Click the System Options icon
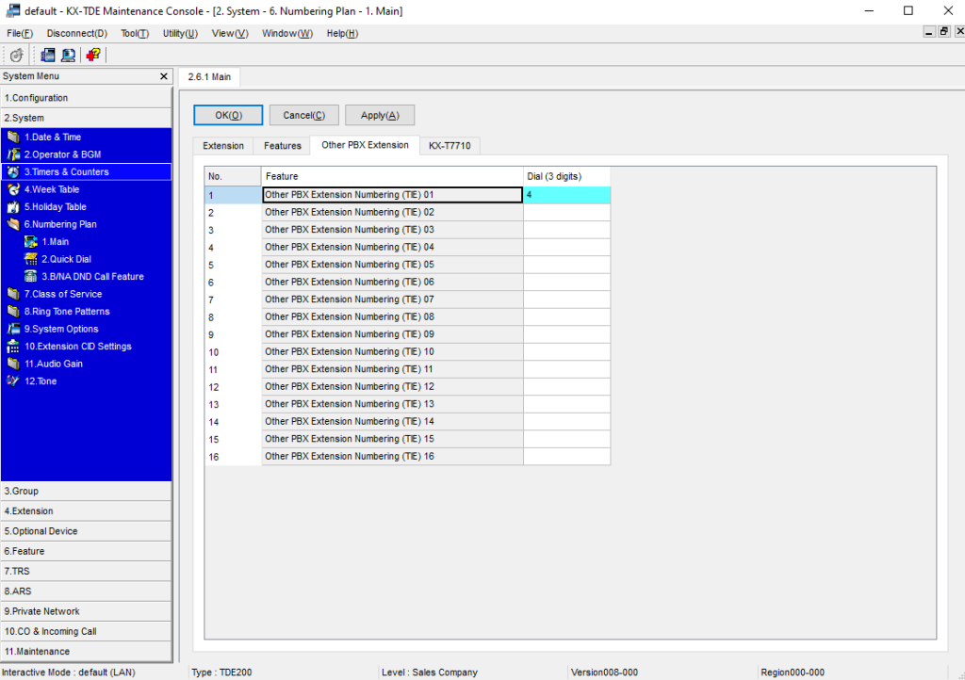965x680 pixels. 13,329
